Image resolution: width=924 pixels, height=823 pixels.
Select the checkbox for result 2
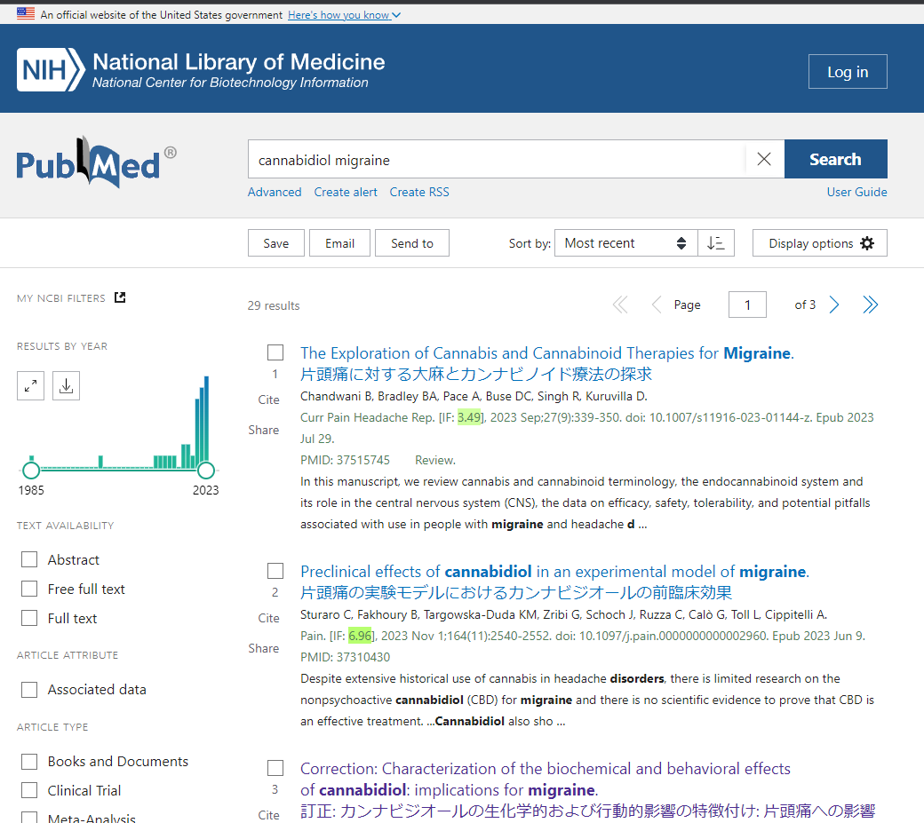[275, 571]
